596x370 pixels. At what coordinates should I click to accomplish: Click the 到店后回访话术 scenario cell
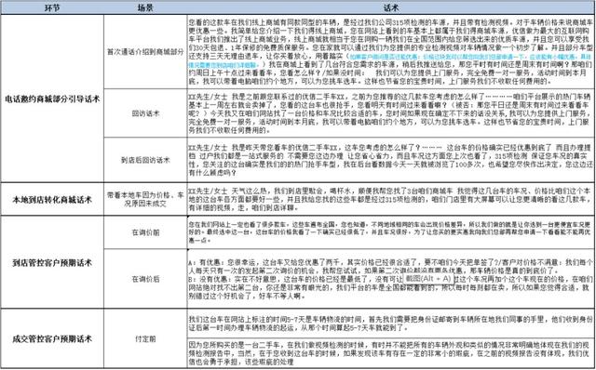click(145, 160)
